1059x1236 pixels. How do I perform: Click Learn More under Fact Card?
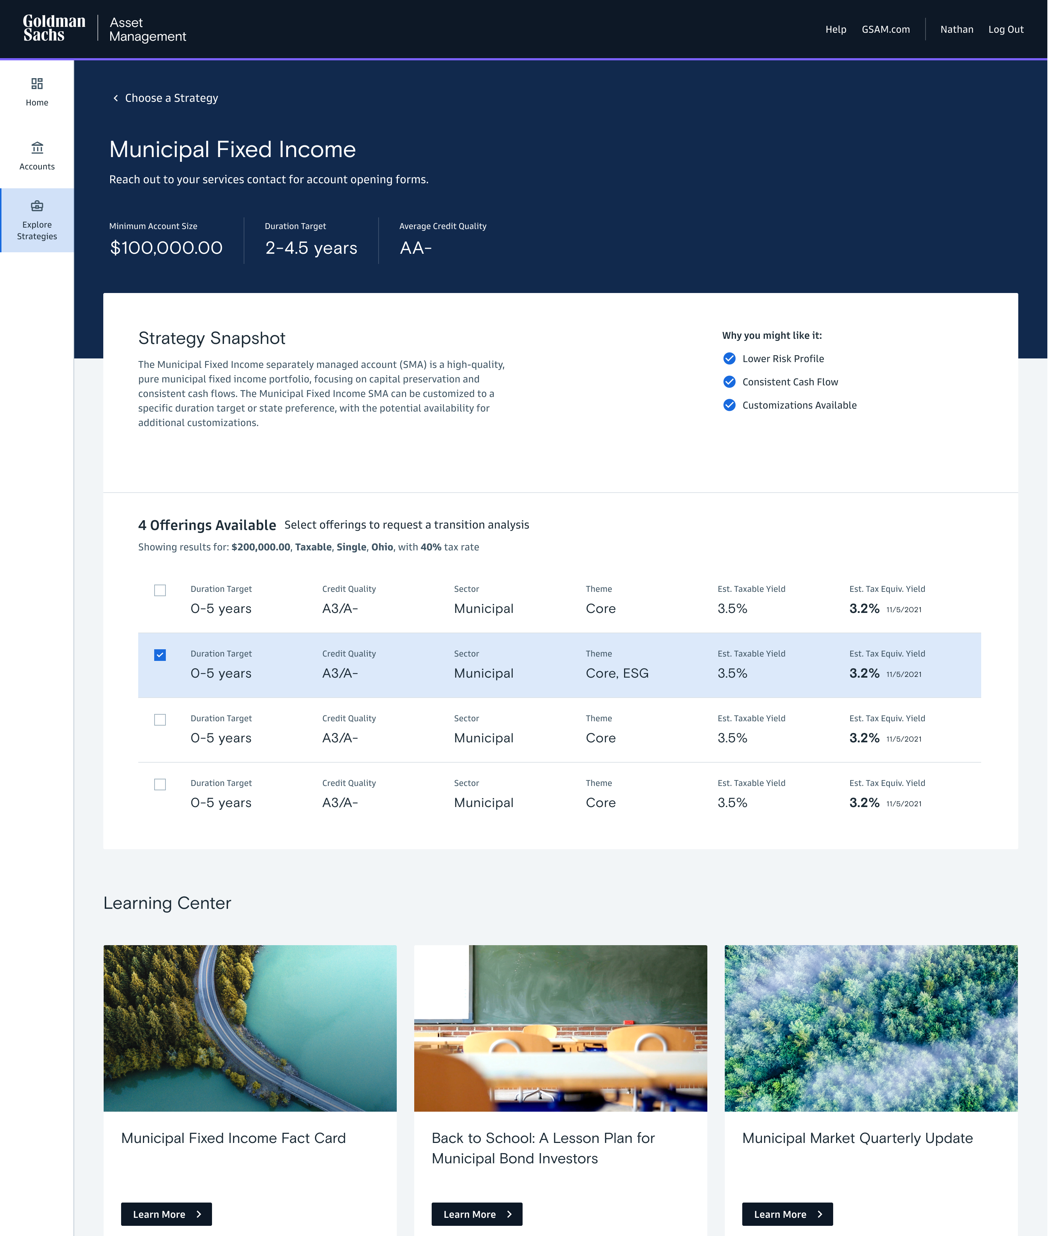pos(167,1214)
